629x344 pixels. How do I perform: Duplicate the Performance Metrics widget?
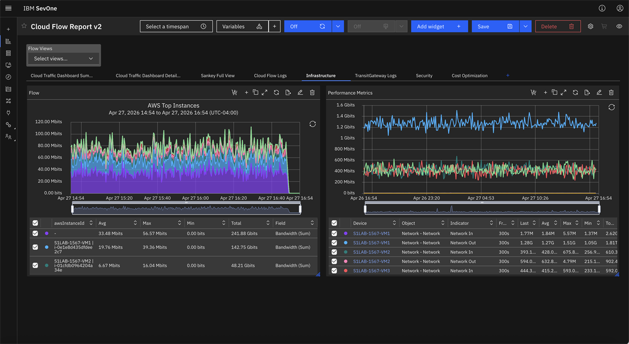click(x=554, y=93)
